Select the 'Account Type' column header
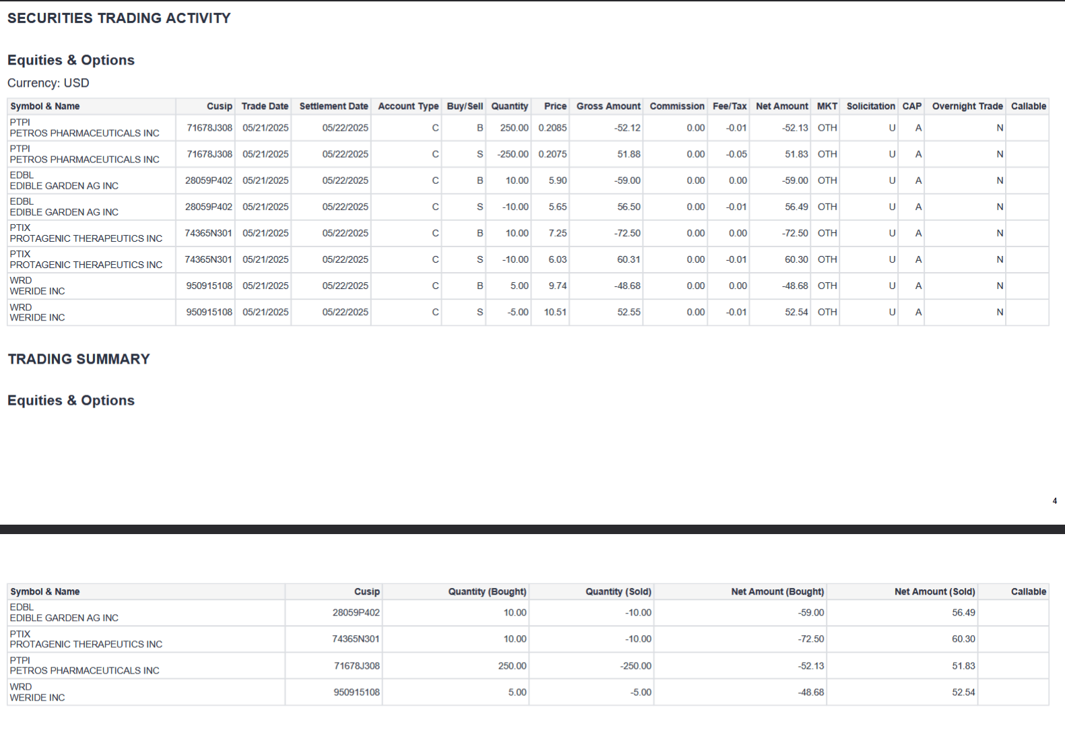The image size is (1065, 755). coord(408,106)
